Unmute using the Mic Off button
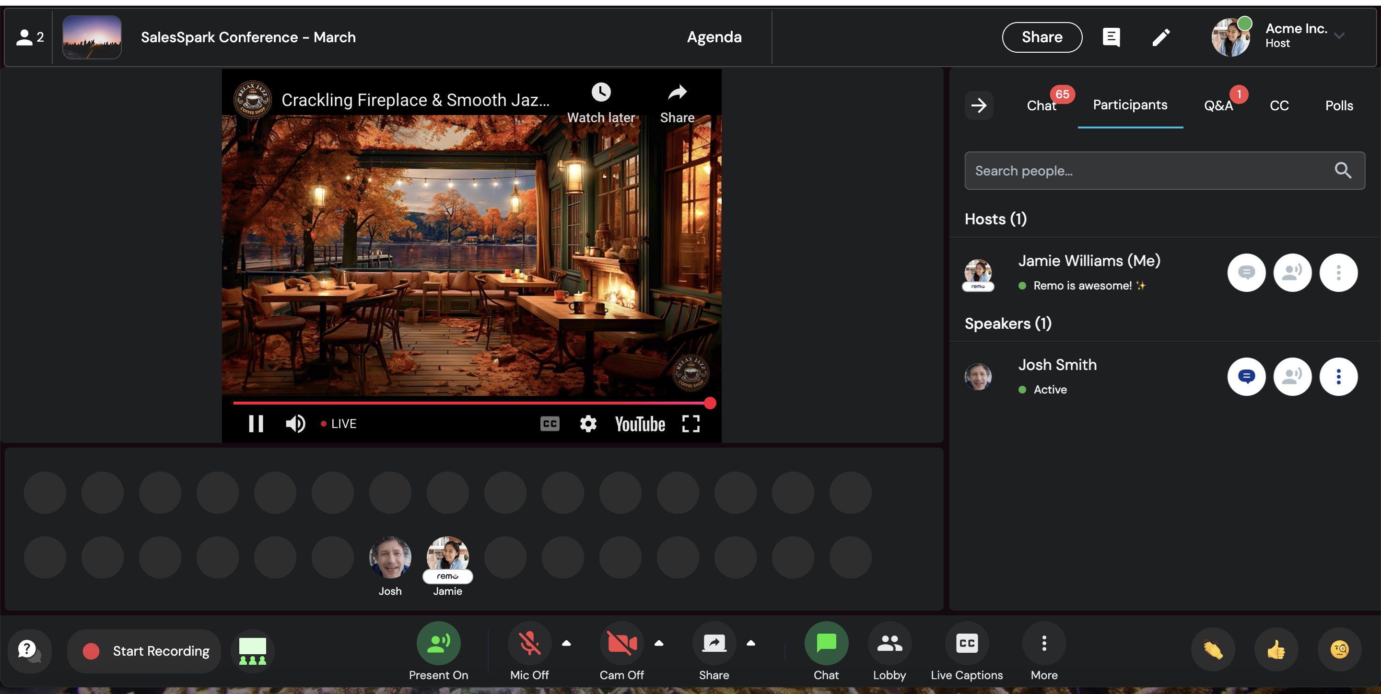Screen dimensions: 1381x694 tap(529, 643)
